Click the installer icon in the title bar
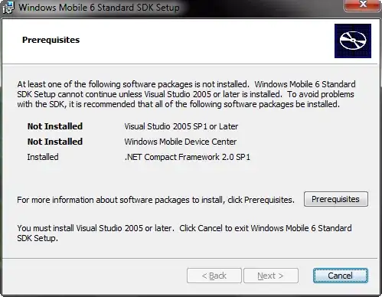The height and width of the screenshot is (297, 382). (8, 7)
